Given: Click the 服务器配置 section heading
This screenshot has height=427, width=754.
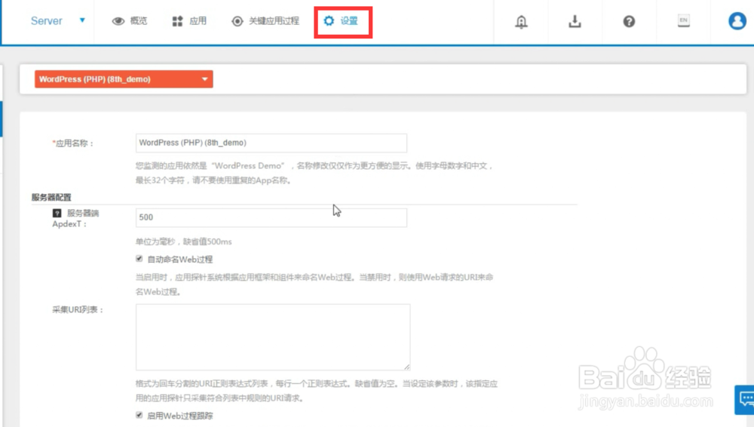Looking at the screenshot, I should coord(51,198).
